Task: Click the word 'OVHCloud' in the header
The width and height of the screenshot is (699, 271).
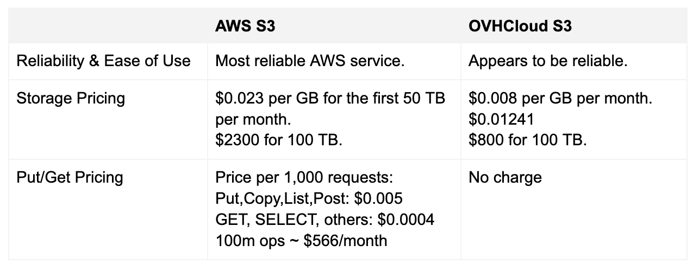Action: 508,27
